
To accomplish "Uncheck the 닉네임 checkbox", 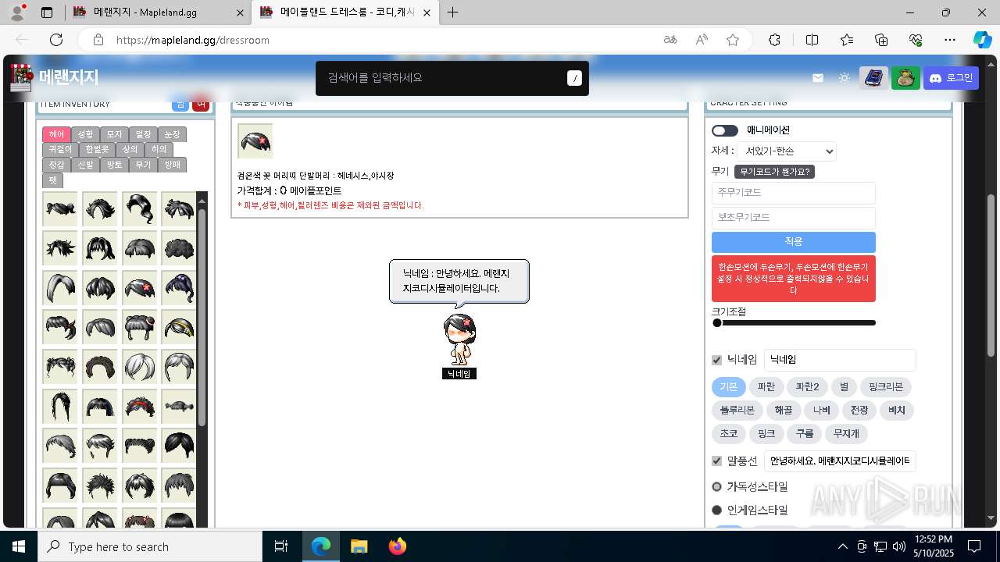I will coord(716,360).
